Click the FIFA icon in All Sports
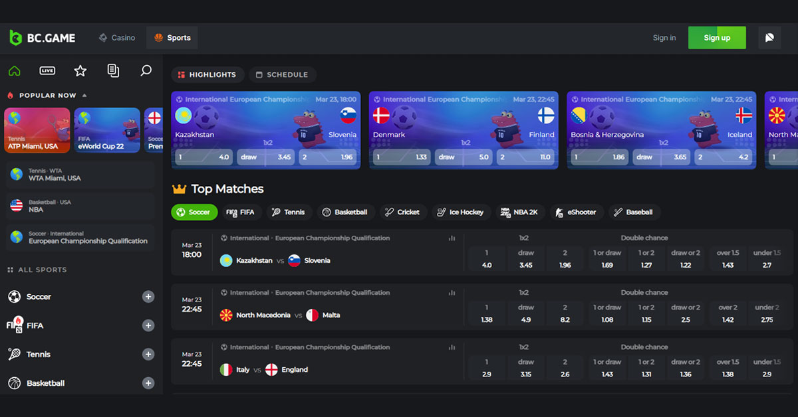Image resolution: width=798 pixels, height=417 pixels. (x=15, y=325)
